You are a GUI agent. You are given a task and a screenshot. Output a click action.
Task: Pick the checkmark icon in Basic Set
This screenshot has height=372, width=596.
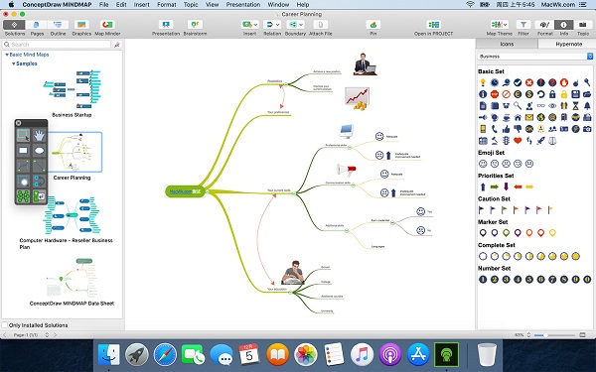(518, 82)
